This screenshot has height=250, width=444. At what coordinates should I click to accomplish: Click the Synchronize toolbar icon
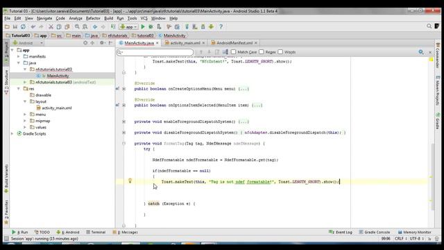[23, 26]
